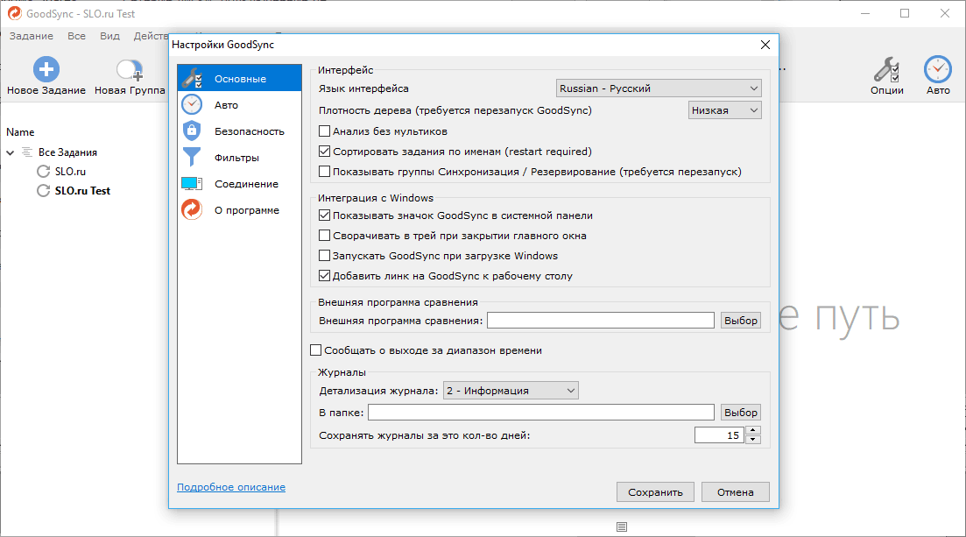Switch to the Безопасность settings tab
Viewport: 966px width, 537px height.
(240, 131)
